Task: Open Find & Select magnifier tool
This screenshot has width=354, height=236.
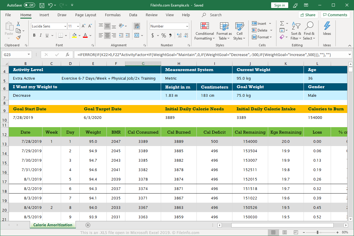Action: 309,31
